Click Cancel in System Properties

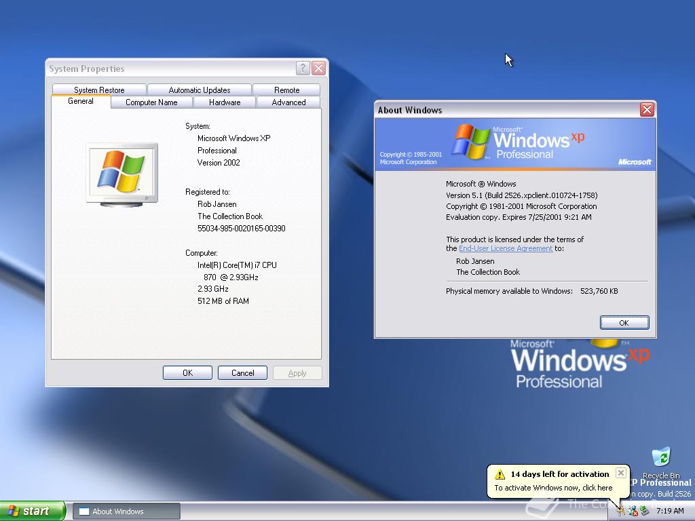click(x=242, y=373)
